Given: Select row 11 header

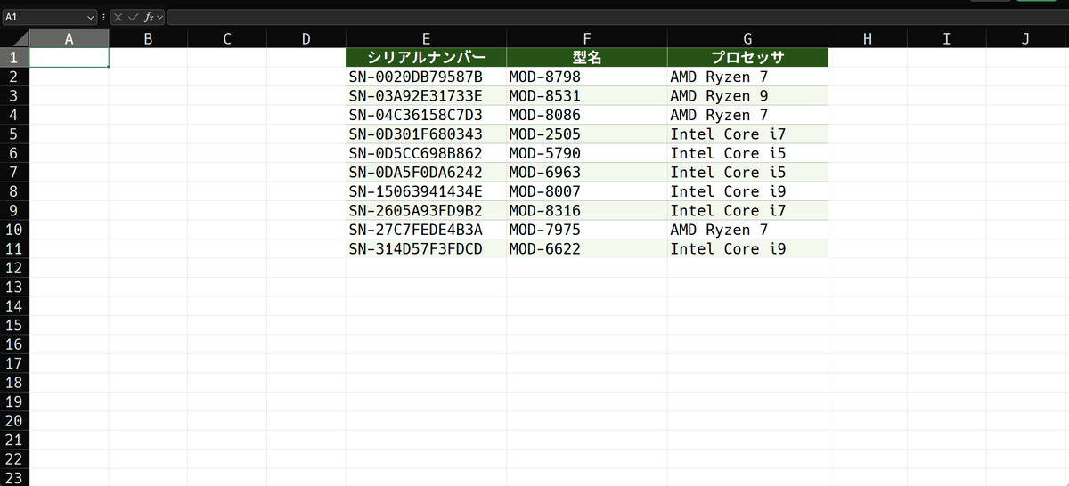Looking at the screenshot, I should coord(14,249).
